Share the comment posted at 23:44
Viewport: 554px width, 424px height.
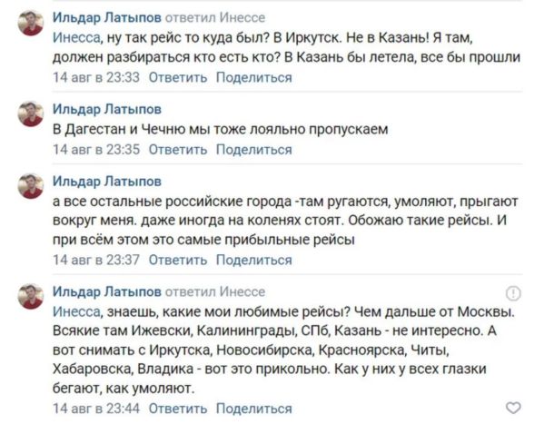253,408
